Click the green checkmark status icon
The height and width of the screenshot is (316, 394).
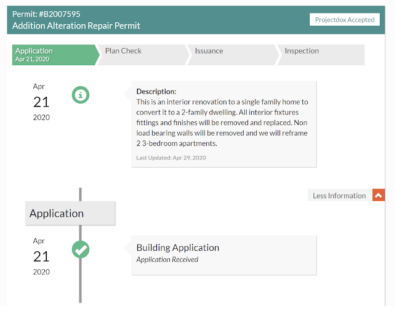pyautogui.click(x=81, y=249)
